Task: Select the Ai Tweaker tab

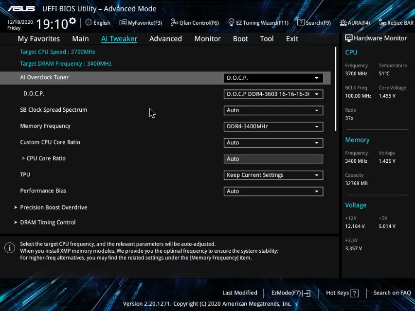Action: (x=119, y=39)
